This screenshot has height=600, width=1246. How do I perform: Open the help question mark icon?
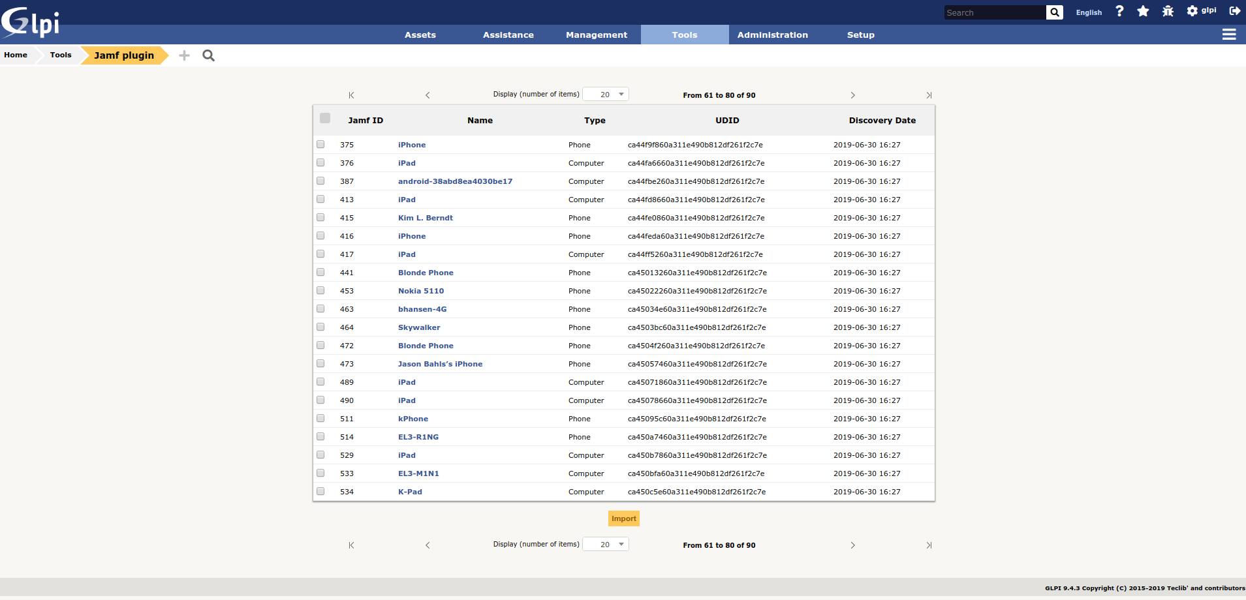point(1119,11)
